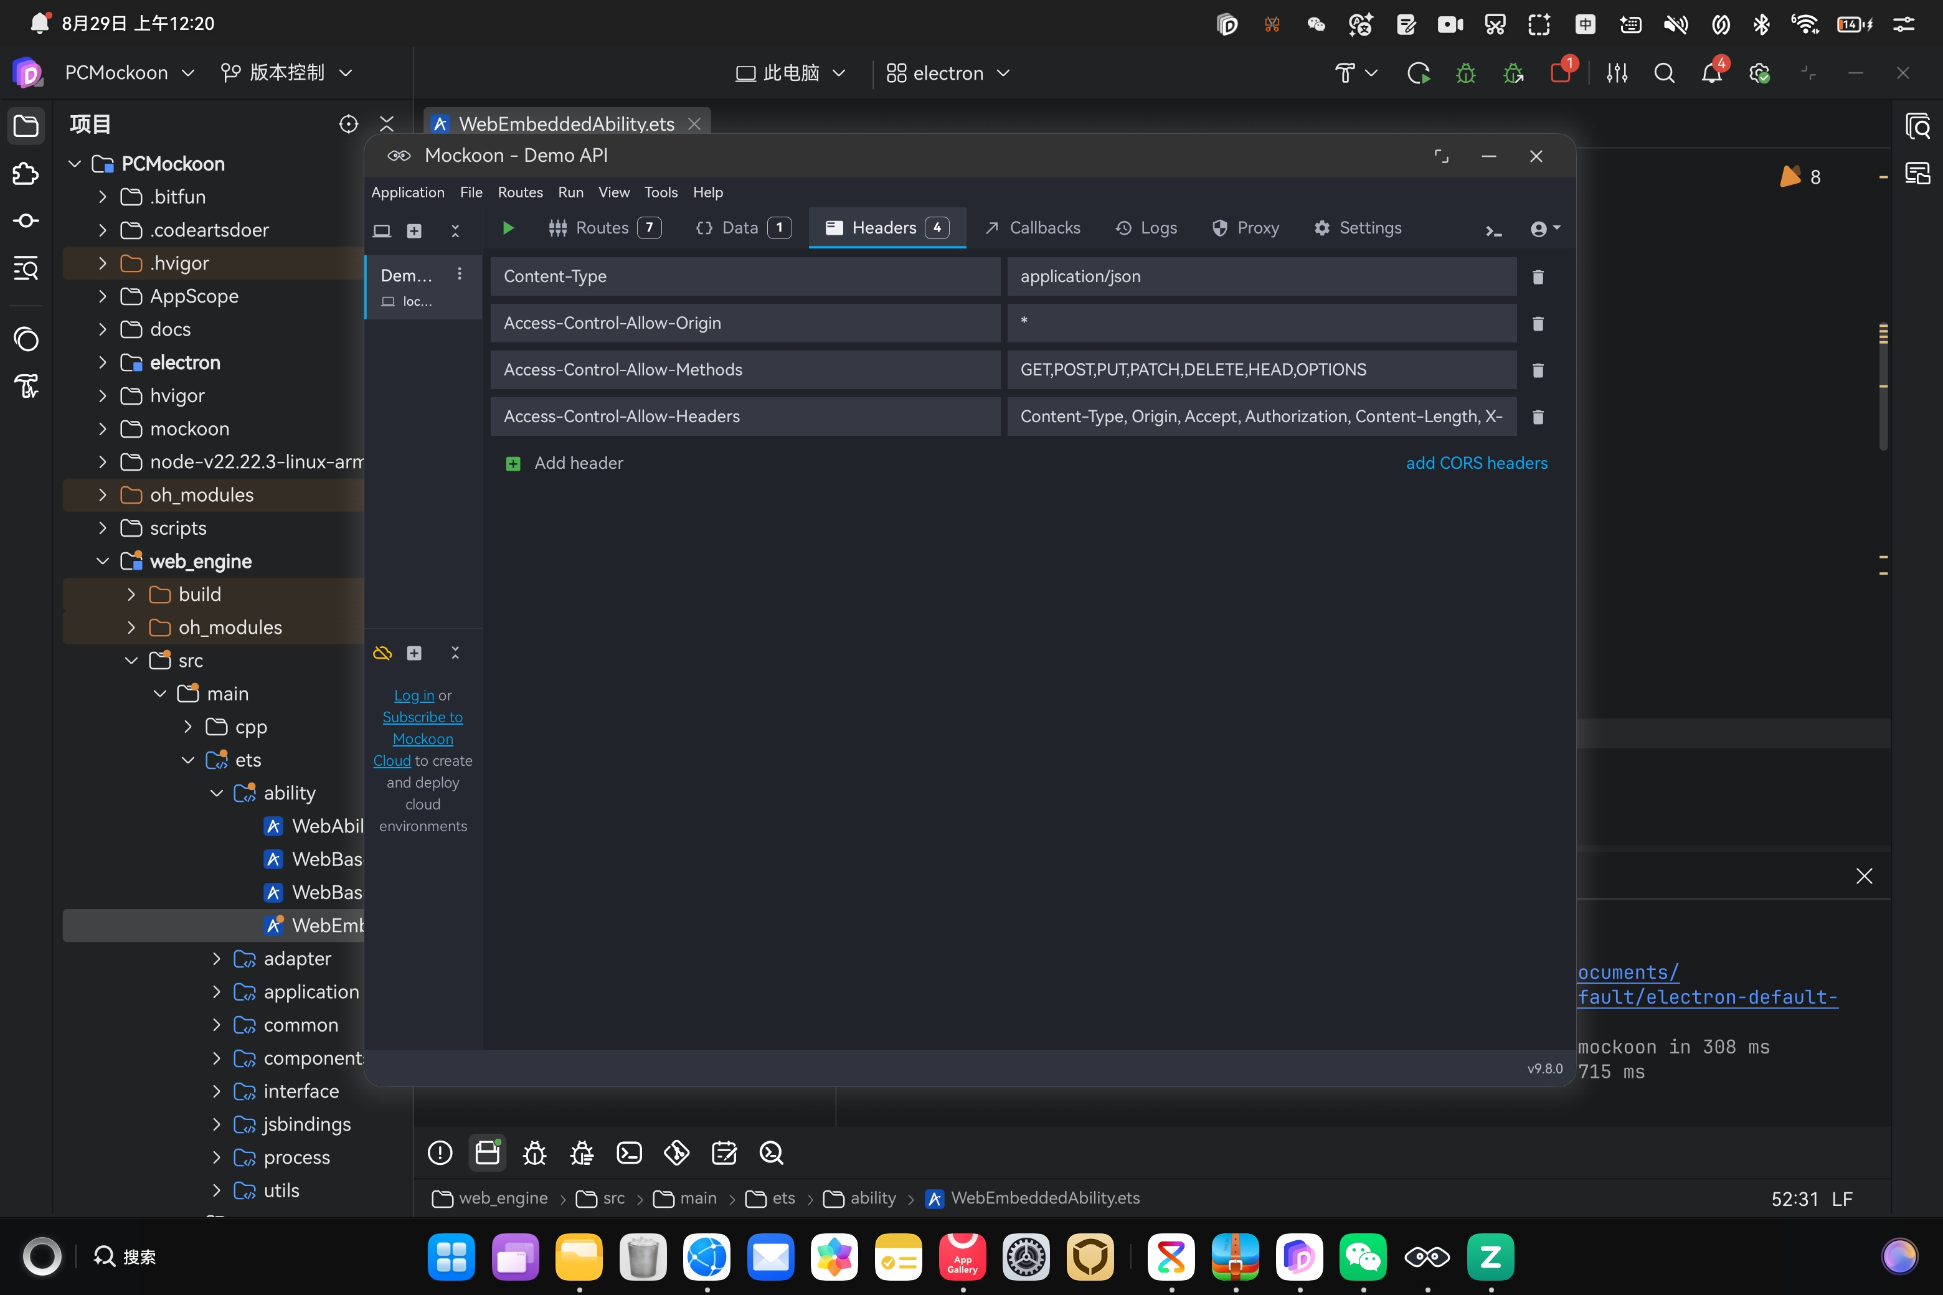Screen dimensions: 1943x1295
Task: Edit the application/json header value field
Action: 1262,276
